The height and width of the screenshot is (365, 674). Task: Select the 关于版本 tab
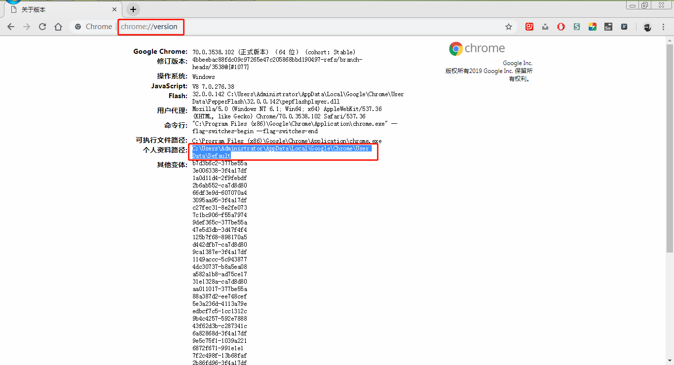pos(63,9)
